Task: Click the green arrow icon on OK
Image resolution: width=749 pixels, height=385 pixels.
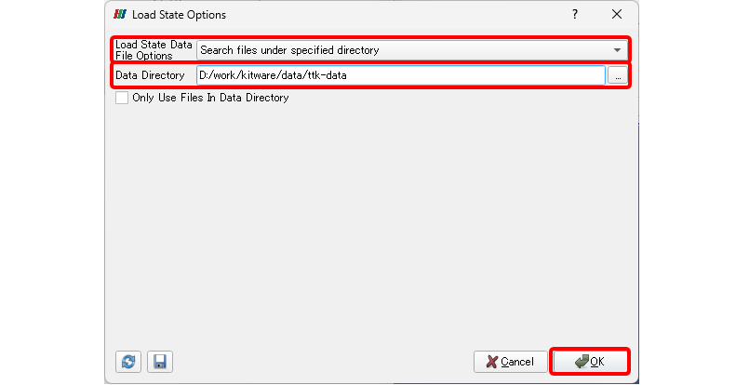Action: coord(581,361)
